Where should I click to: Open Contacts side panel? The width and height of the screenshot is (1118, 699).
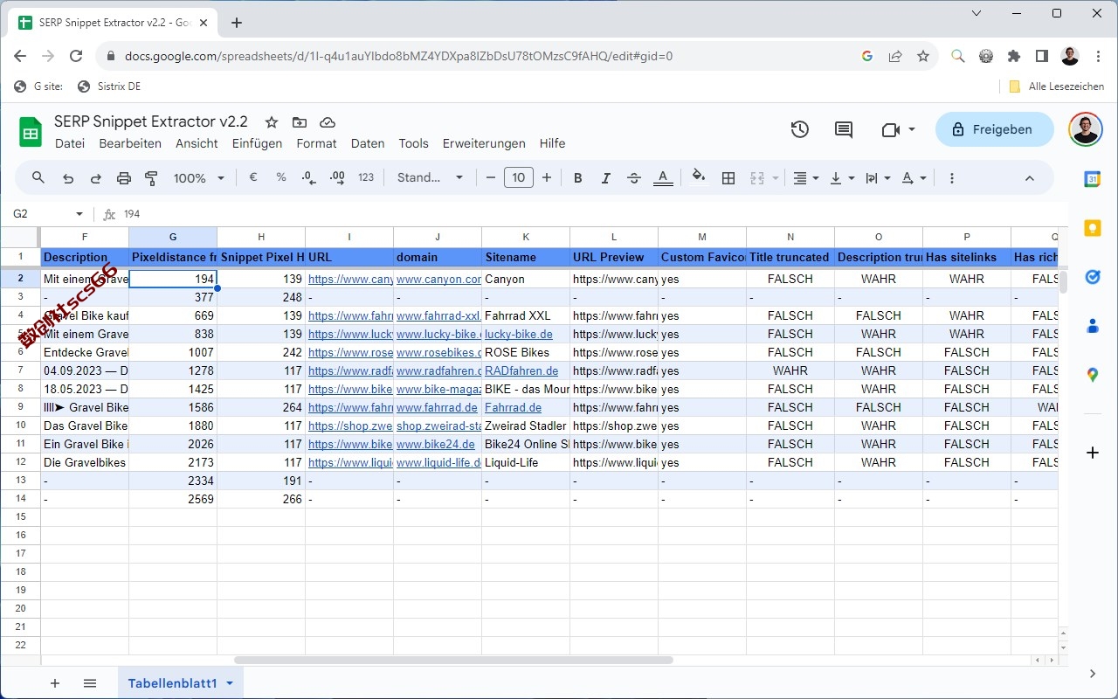tap(1092, 326)
